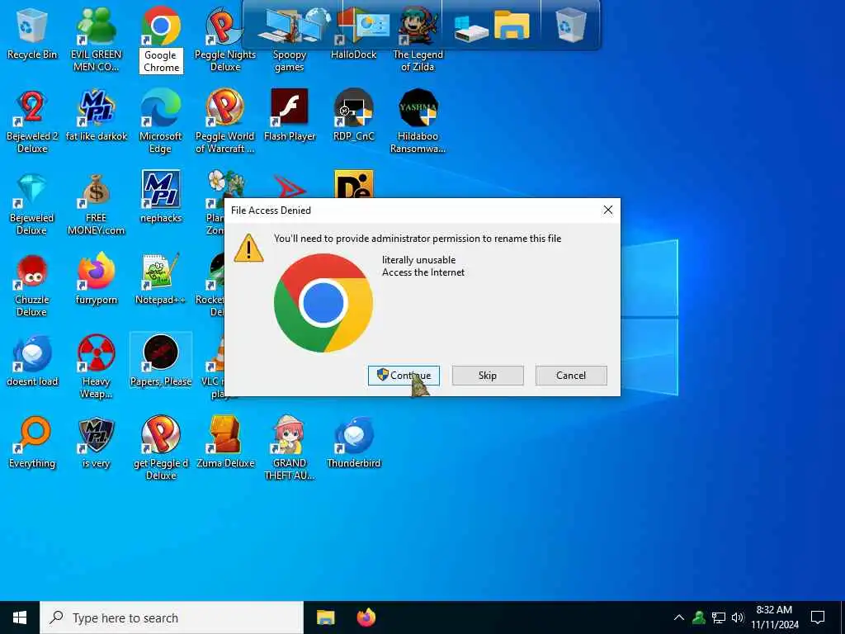Select the EVIL GREEN MEN CO... shortcut
845x634 pixels.
(x=96, y=39)
